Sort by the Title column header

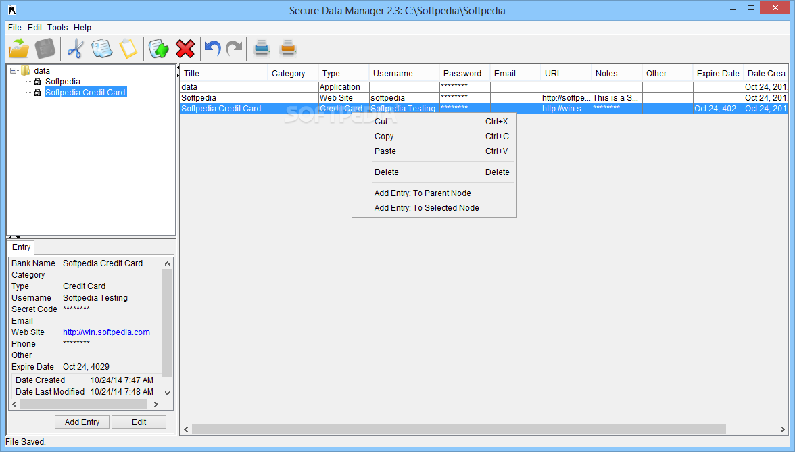224,74
